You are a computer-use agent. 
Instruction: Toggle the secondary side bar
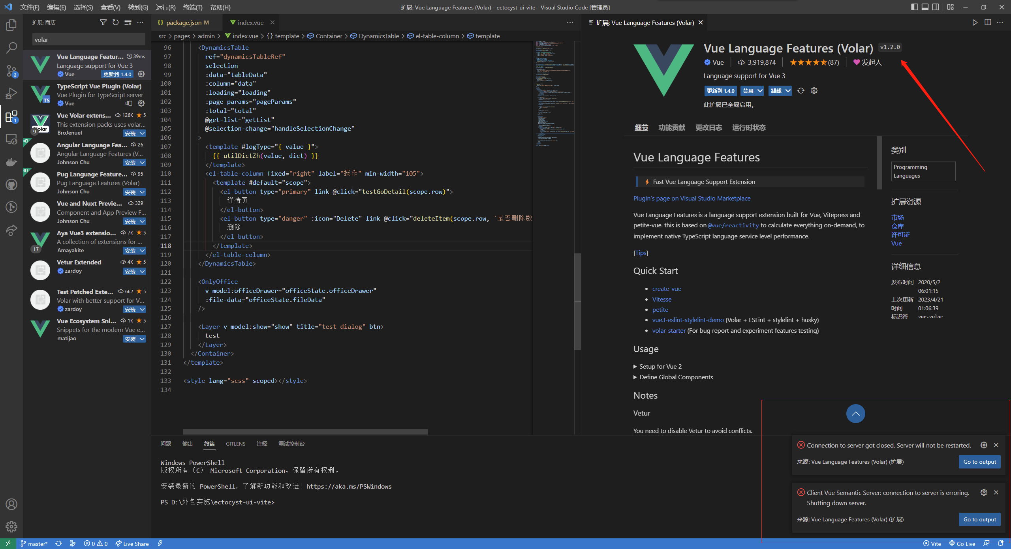click(936, 7)
